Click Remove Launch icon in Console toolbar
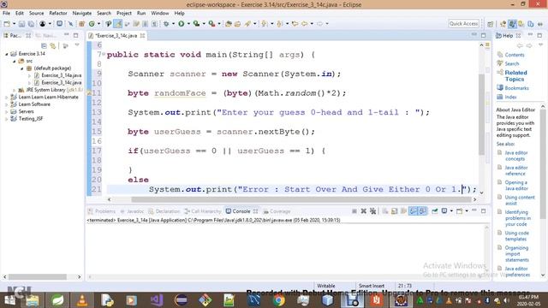This screenshot has width=548, height=308. pos(363,211)
